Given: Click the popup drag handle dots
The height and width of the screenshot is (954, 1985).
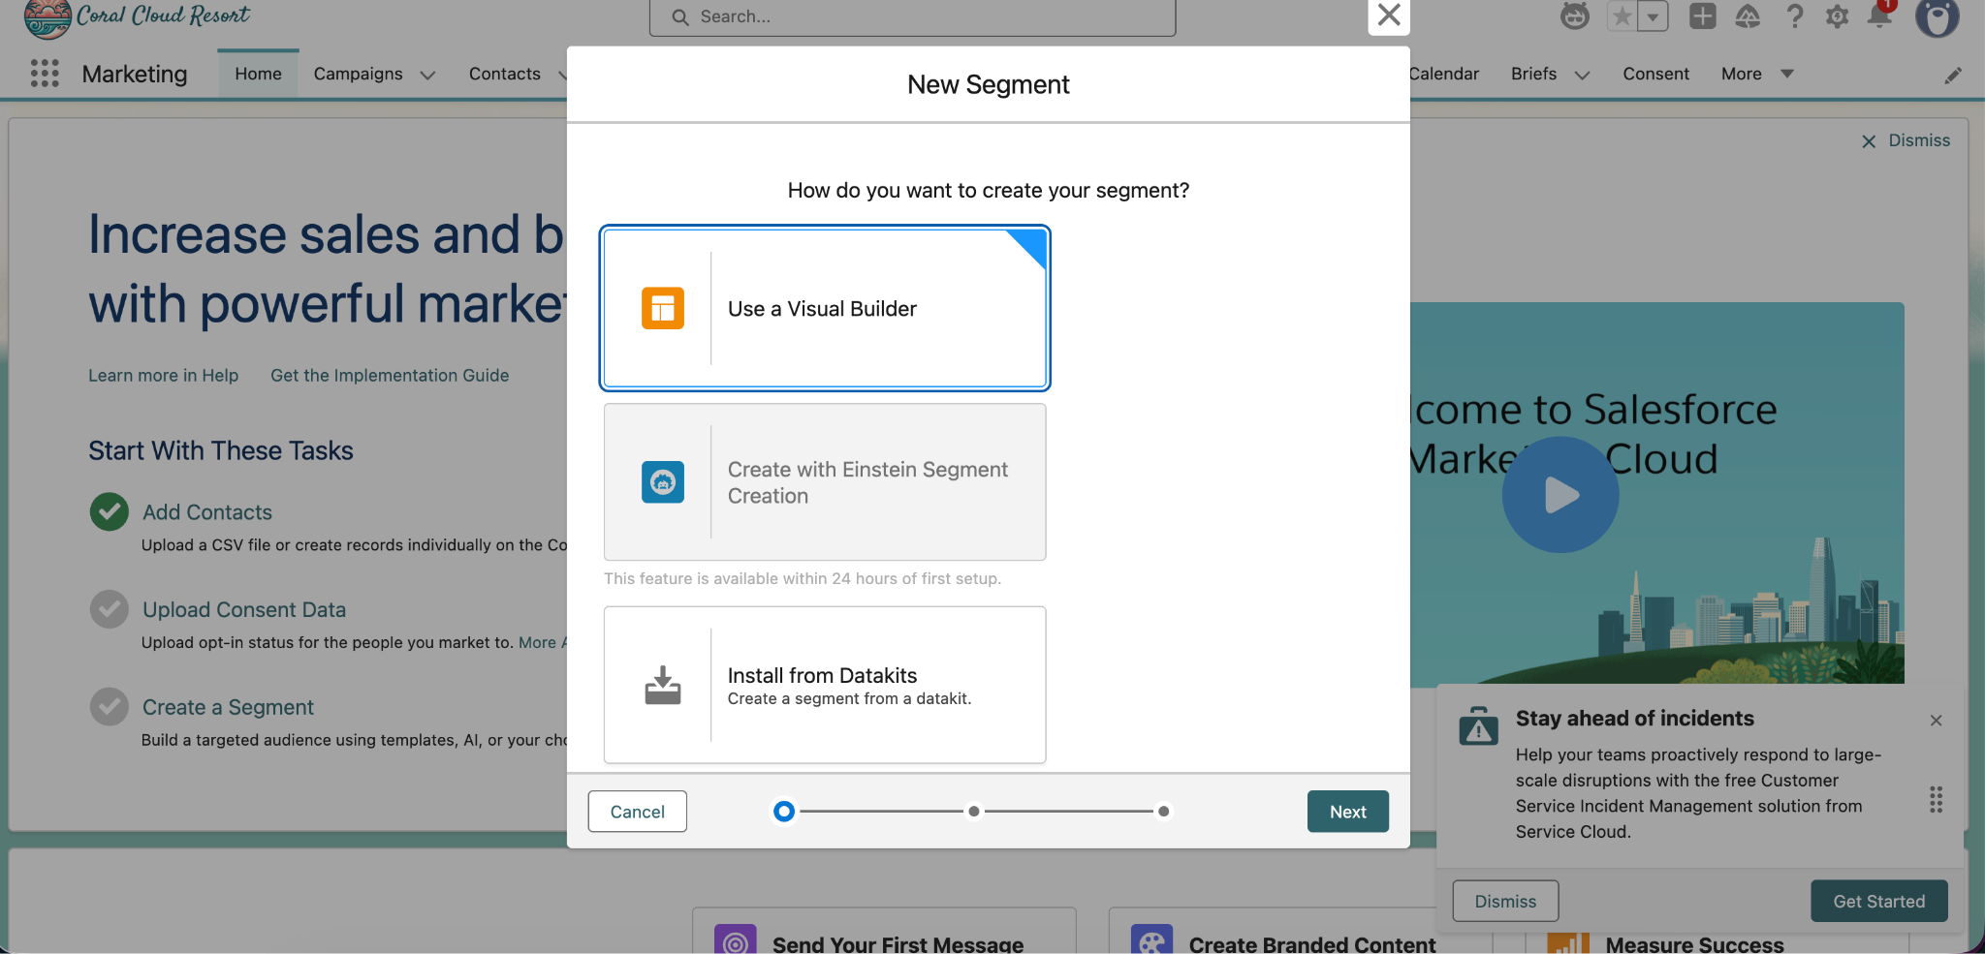Looking at the screenshot, I should [1936, 799].
